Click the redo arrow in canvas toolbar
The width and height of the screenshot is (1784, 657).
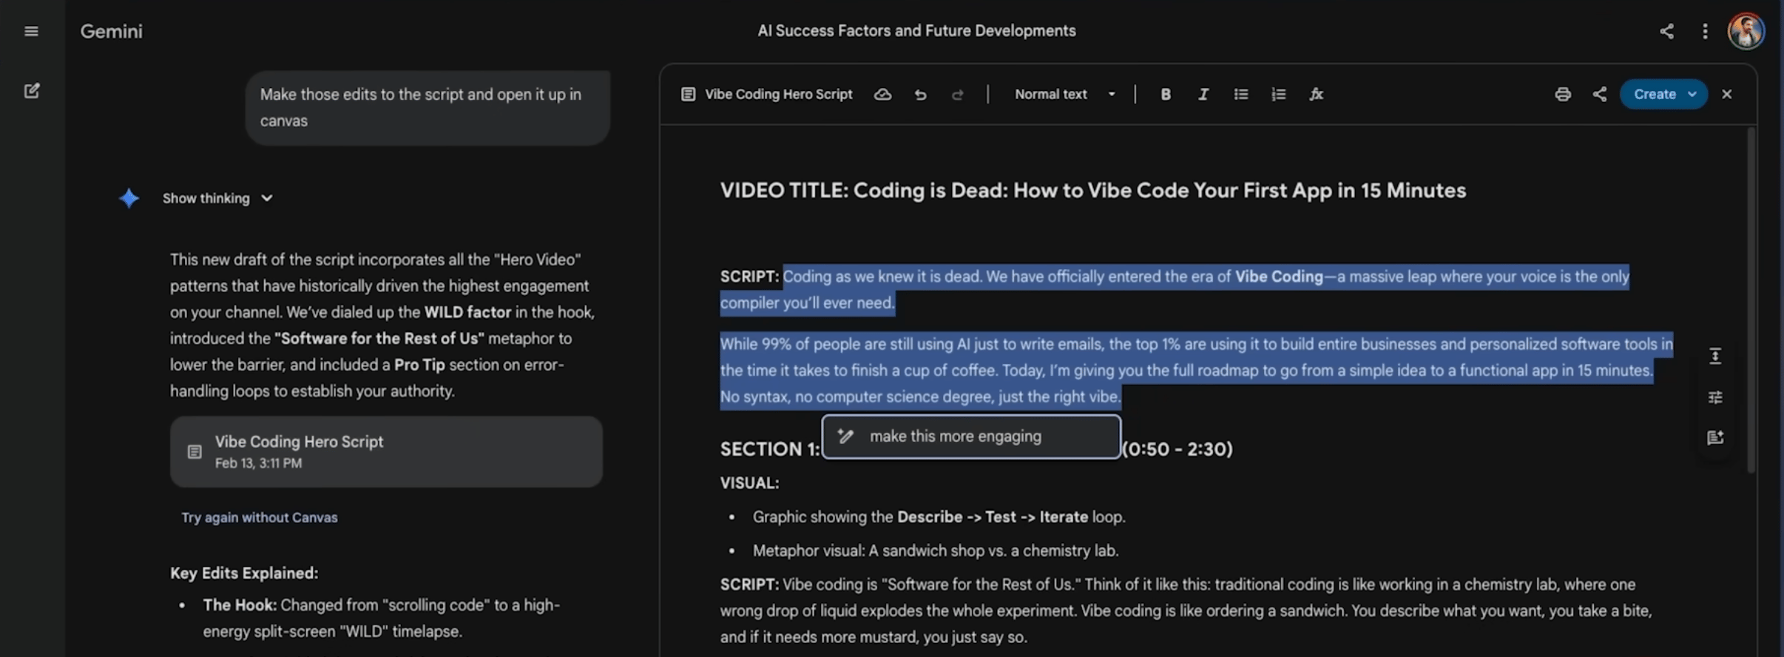[957, 95]
